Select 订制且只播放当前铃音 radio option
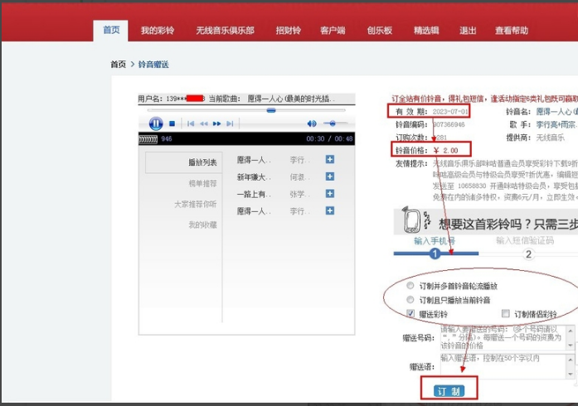578x406 pixels. click(410, 299)
